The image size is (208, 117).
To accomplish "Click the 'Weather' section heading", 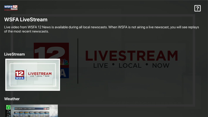I will (x=12, y=99).
